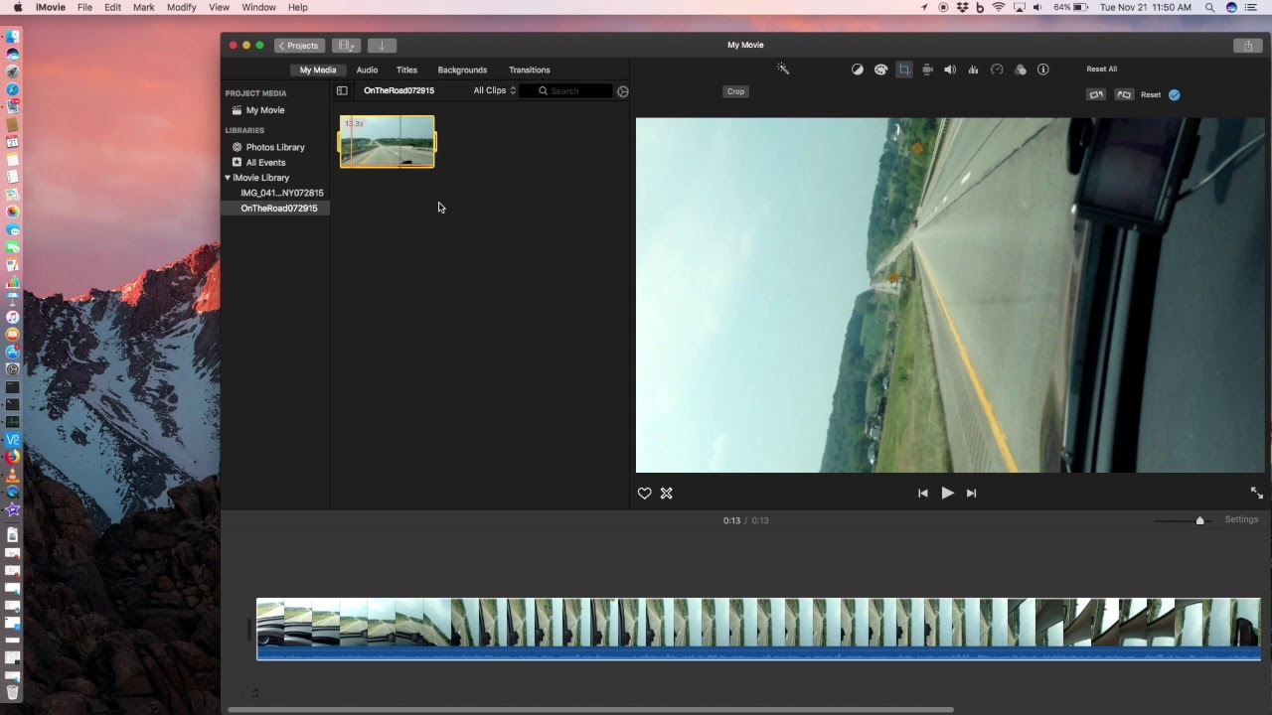
Task: Switch to the Transitions tab
Action: (530, 71)
